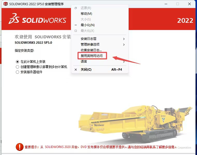The image size is (197, 155).
Task: Choose 移动(M) from the system menu
Action: [100, 13]
